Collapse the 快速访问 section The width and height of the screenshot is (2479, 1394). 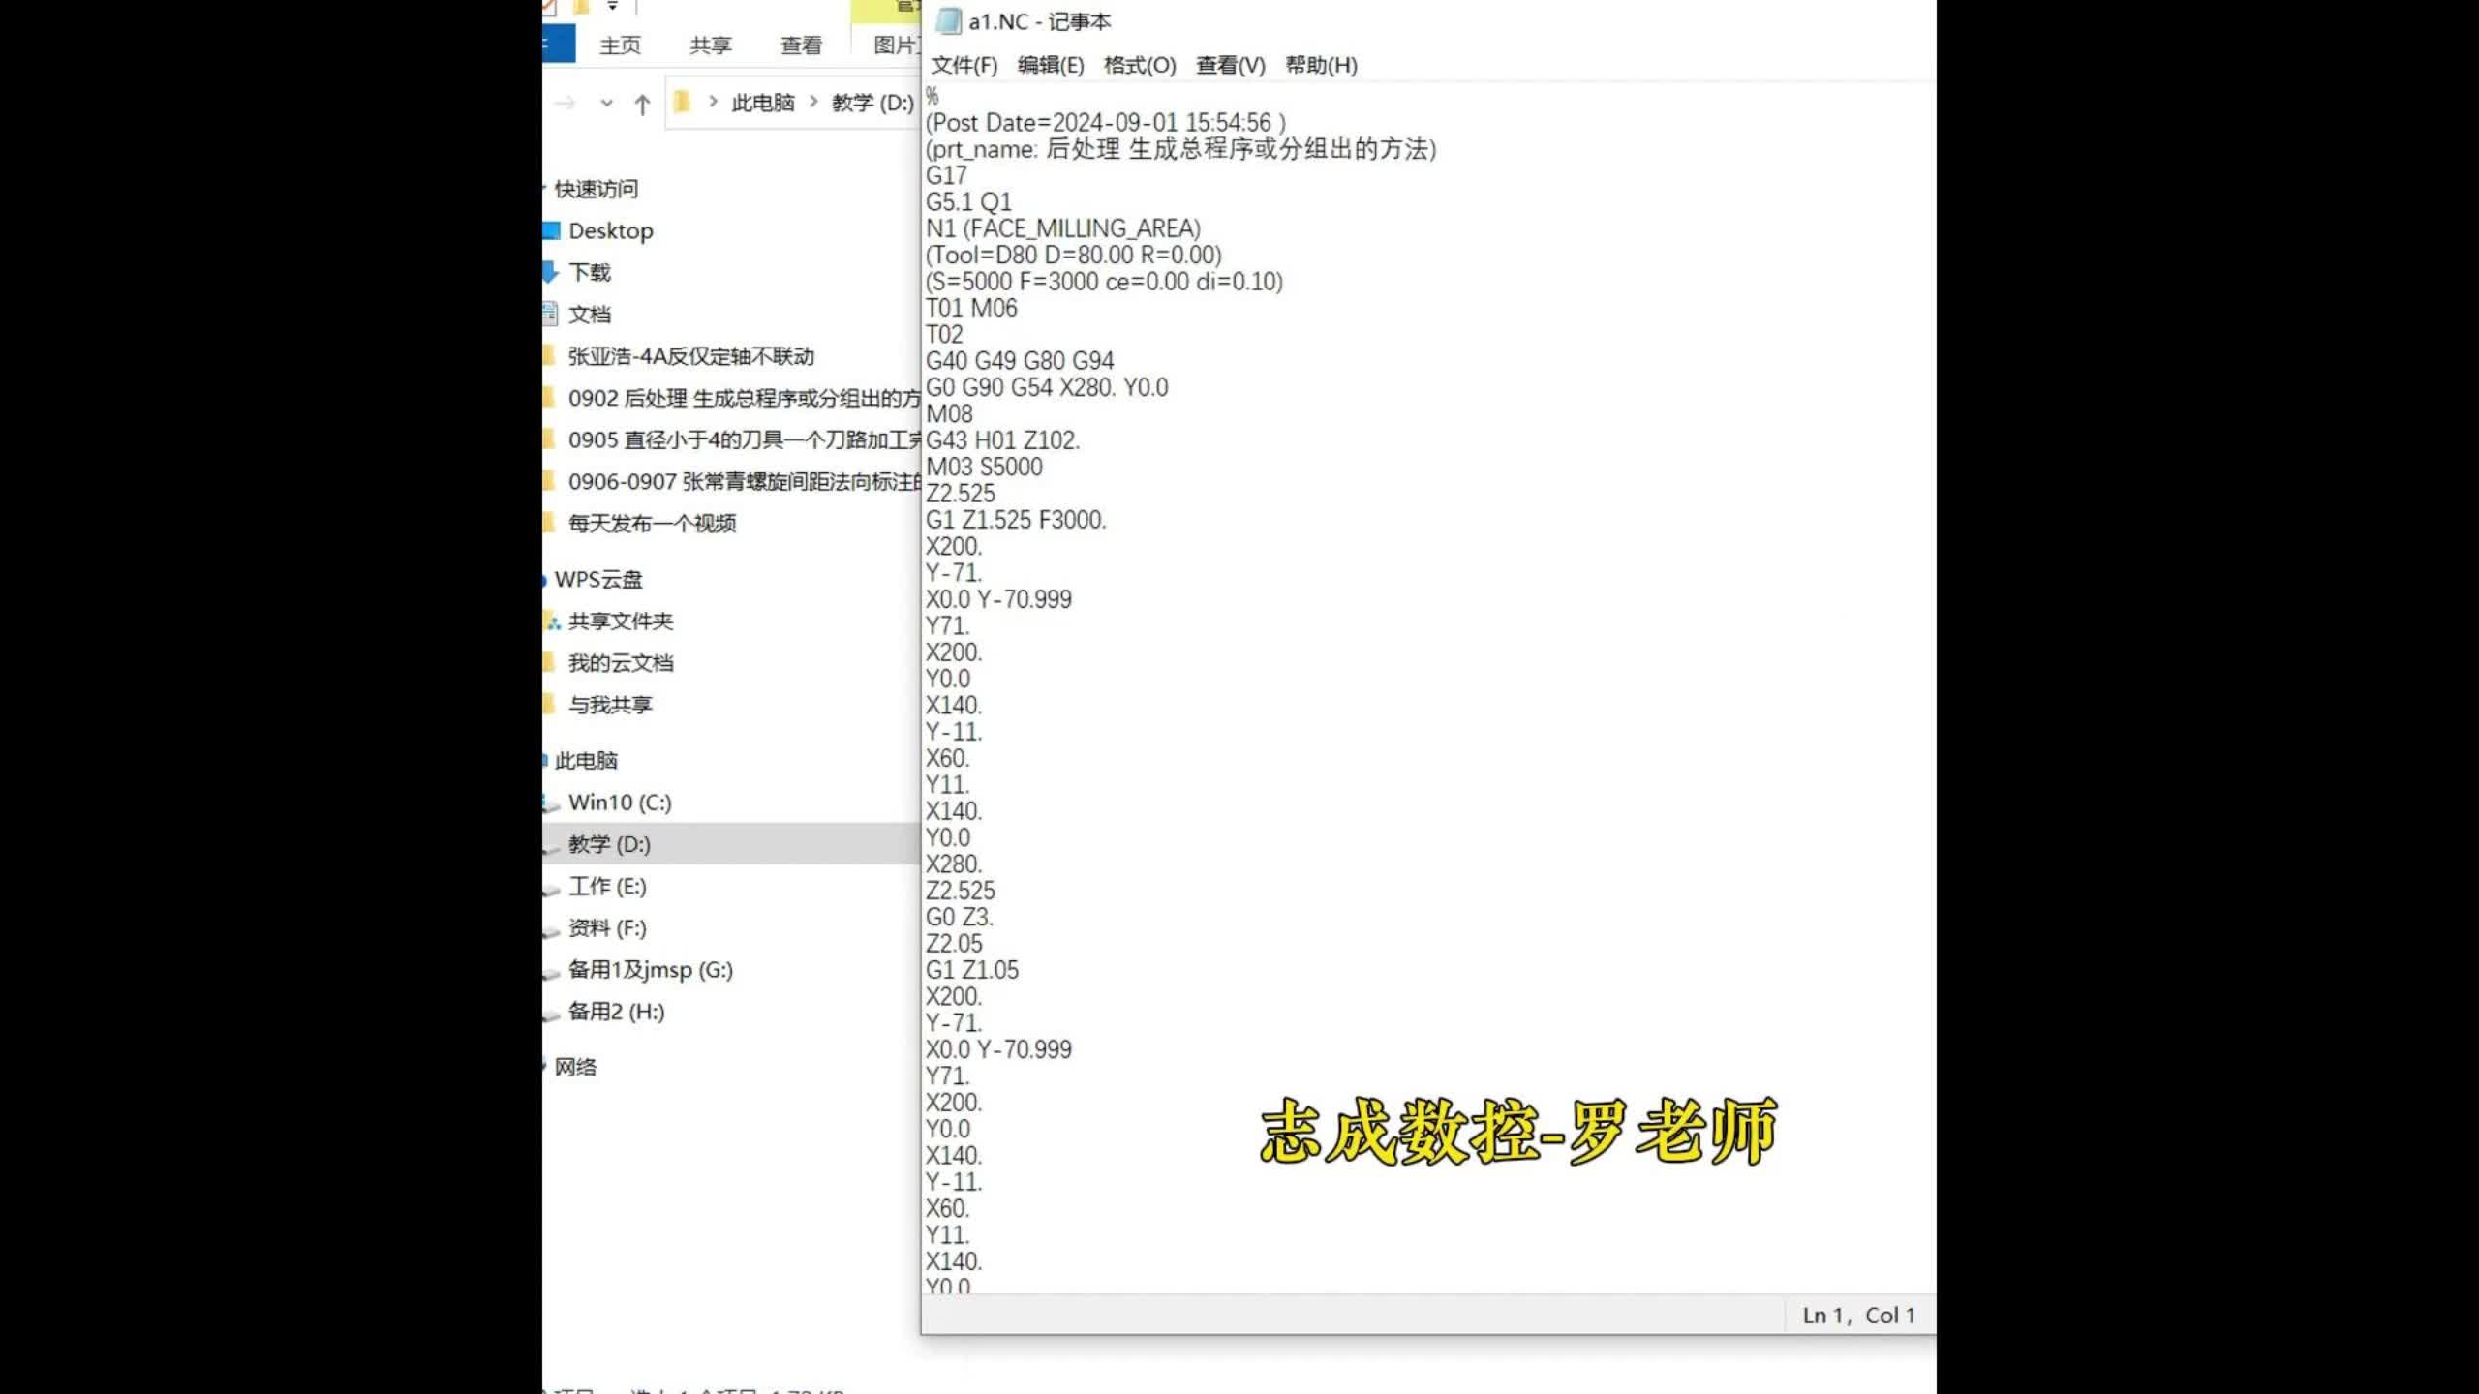click(545, 189)
